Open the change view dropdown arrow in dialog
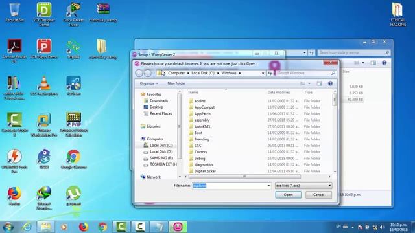This screenshot has height=233, width=415. [x=309, y=83]
